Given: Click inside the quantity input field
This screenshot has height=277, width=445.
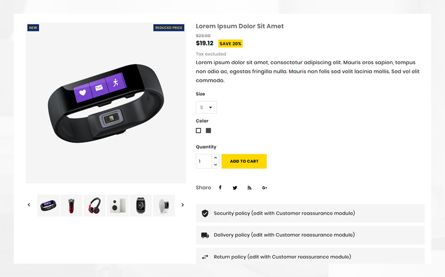Looking at the screenshot, I should 204,161.
